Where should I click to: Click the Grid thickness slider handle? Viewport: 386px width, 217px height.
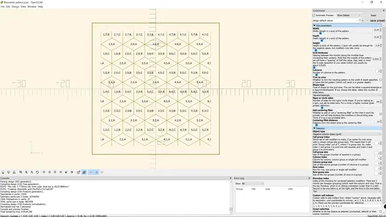[314, 68]
